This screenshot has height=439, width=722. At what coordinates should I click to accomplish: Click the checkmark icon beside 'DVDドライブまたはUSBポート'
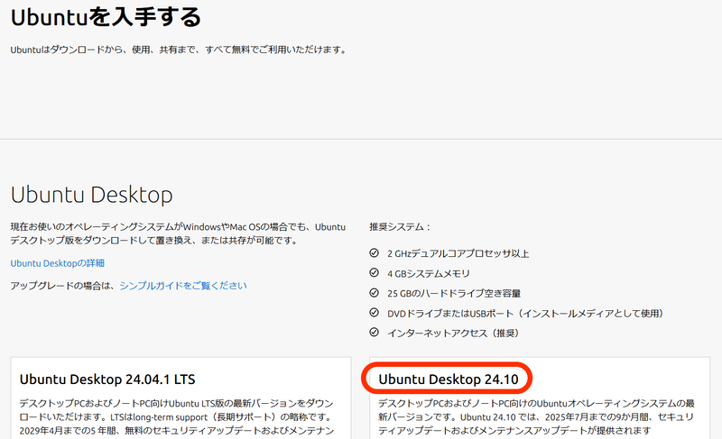pyautogui.click(x=374, y=313)
